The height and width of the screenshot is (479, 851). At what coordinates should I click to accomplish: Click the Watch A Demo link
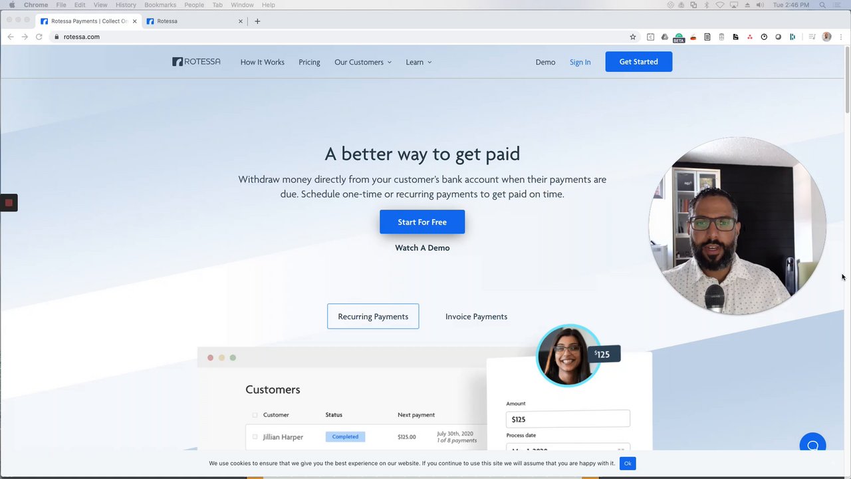[422, 247]
